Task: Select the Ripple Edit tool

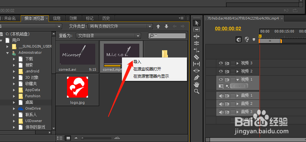Action: 197,36
